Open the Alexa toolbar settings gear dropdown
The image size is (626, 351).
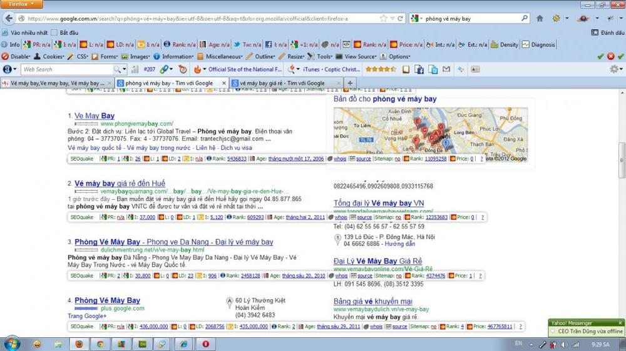[x=617, y=69]
